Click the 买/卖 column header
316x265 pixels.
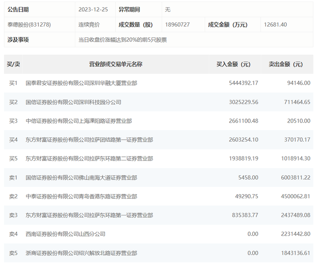[13, 64]
